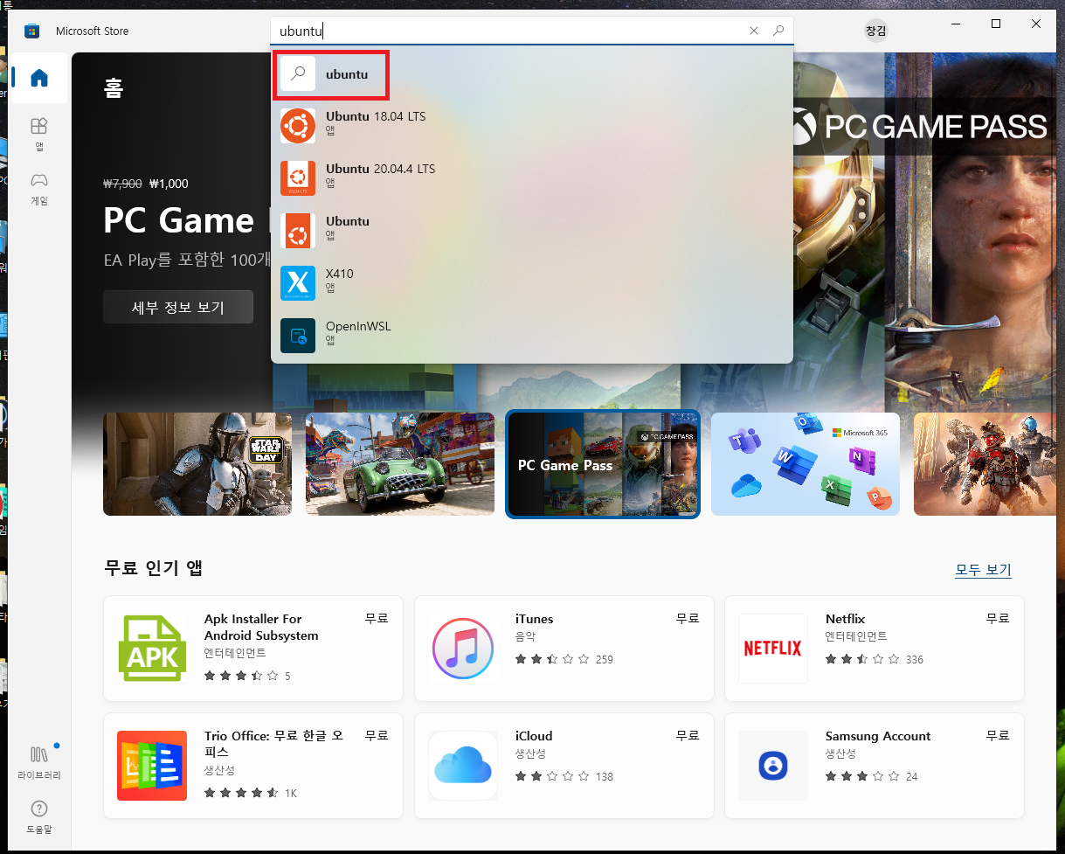Image resolution: width=1065 pixels, height=854 pixels.
Task: Click the 무료 price label on iCloud card
Action: pos(688,736)
